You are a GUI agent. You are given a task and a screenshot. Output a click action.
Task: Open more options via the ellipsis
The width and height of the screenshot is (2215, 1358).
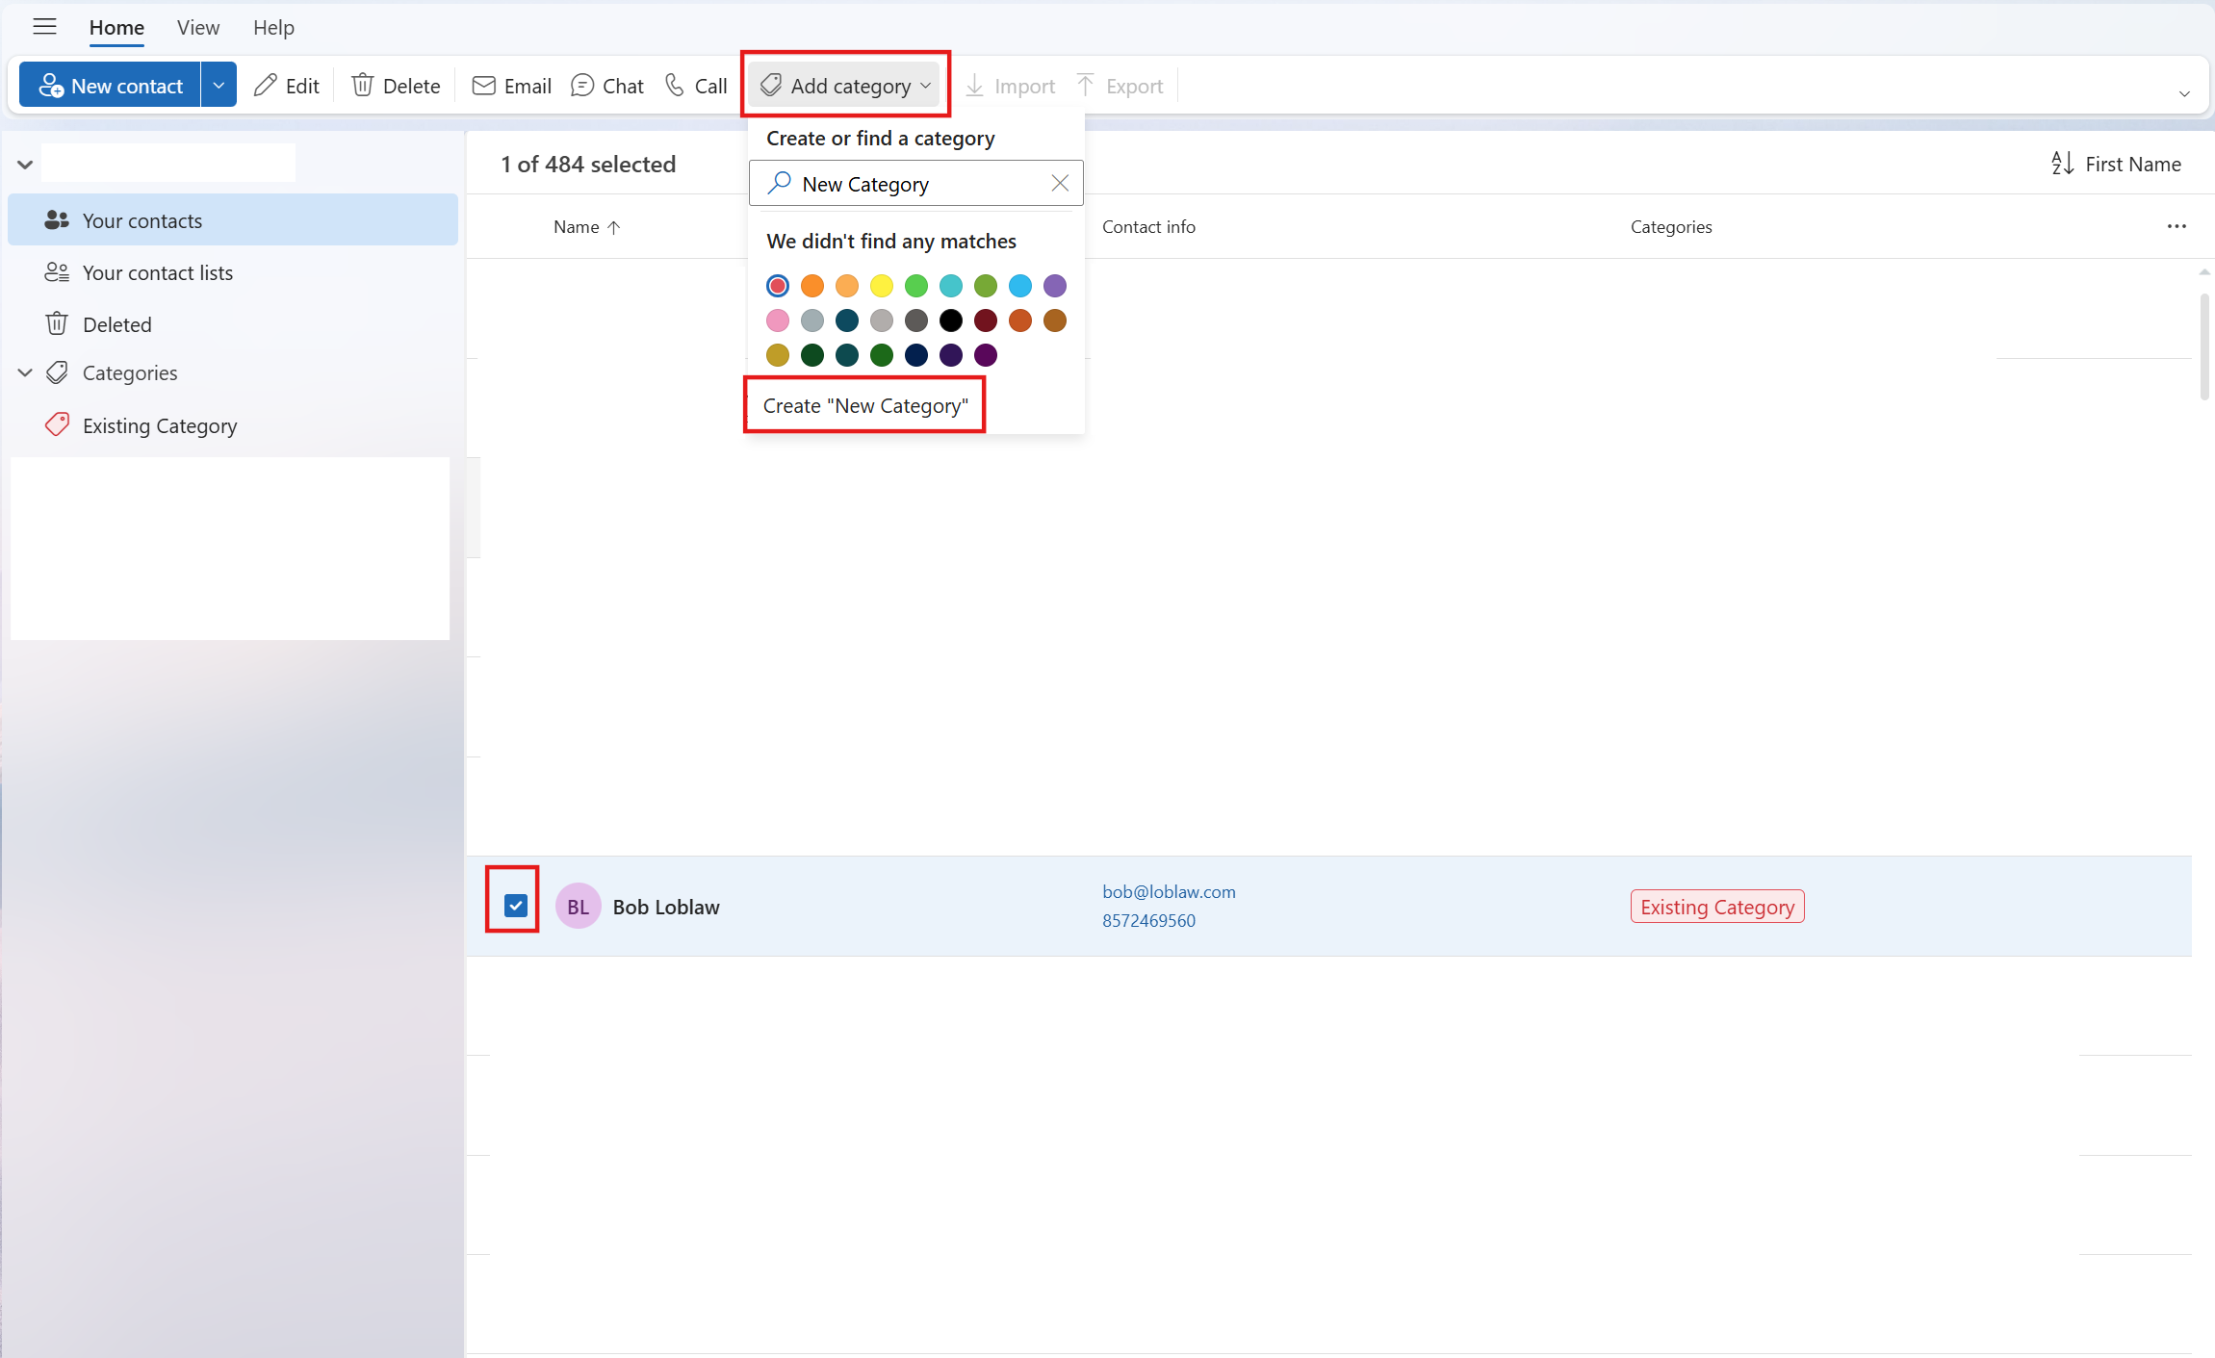2177,226
